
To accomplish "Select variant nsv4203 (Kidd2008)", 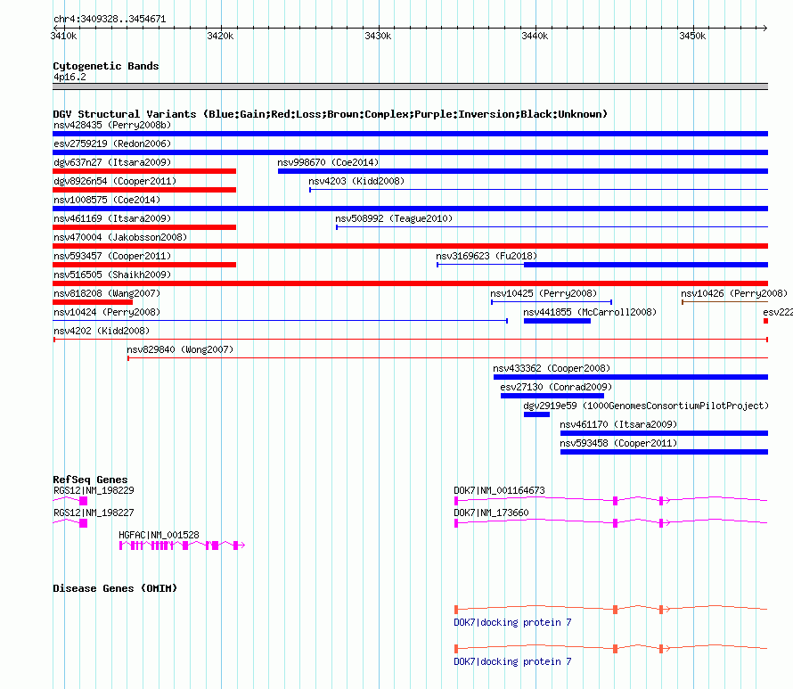I will [x=538, y=190].
